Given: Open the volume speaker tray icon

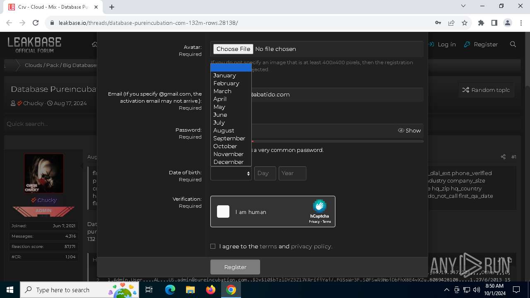Looking at the screenshot, I should pyautogui.click(x=476, y=290).
